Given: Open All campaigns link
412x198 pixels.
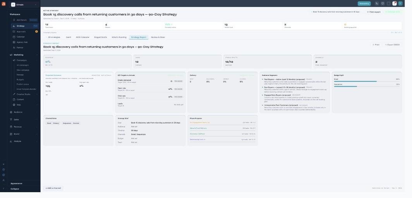Looking at the screenshot, I should tap(22, 65).
